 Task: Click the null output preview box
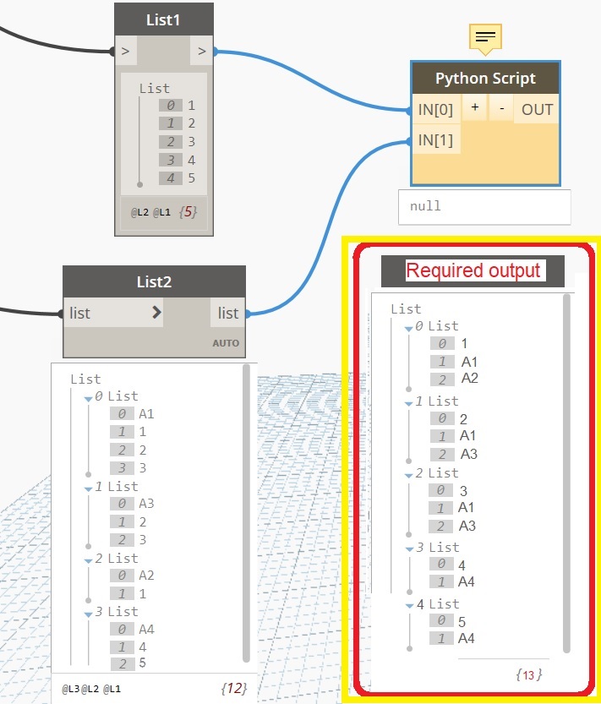tap(484, 206)
